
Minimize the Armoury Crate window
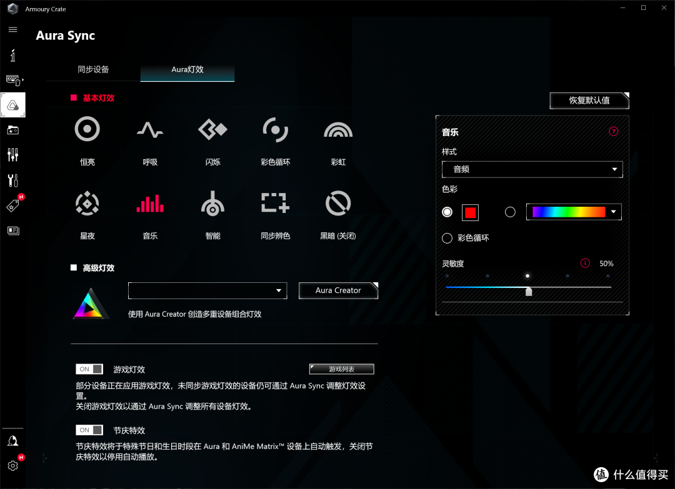pos(622,7)
